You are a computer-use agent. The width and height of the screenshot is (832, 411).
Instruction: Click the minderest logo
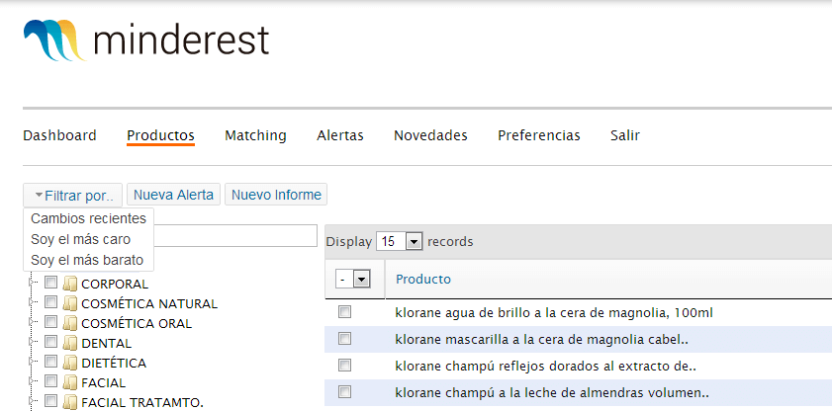click(x=146, y=40)
